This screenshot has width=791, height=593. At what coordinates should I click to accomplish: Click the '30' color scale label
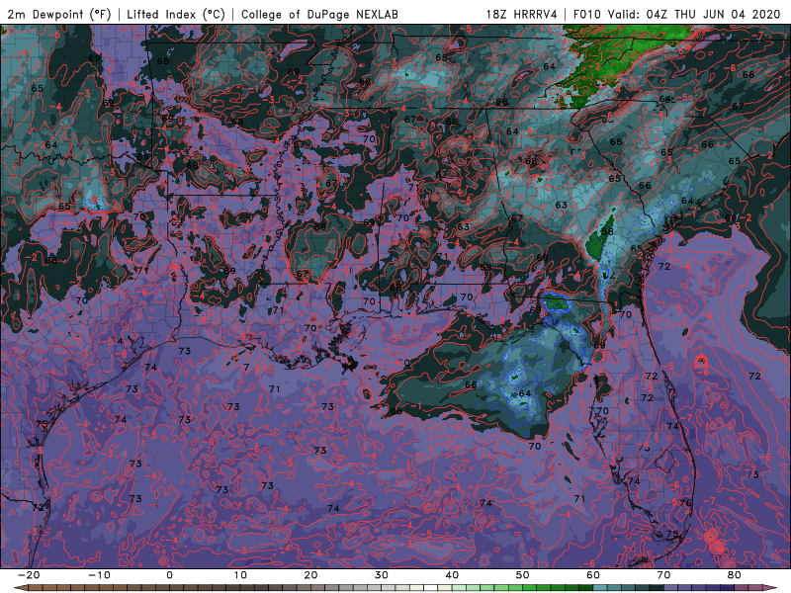click(382, 575)
